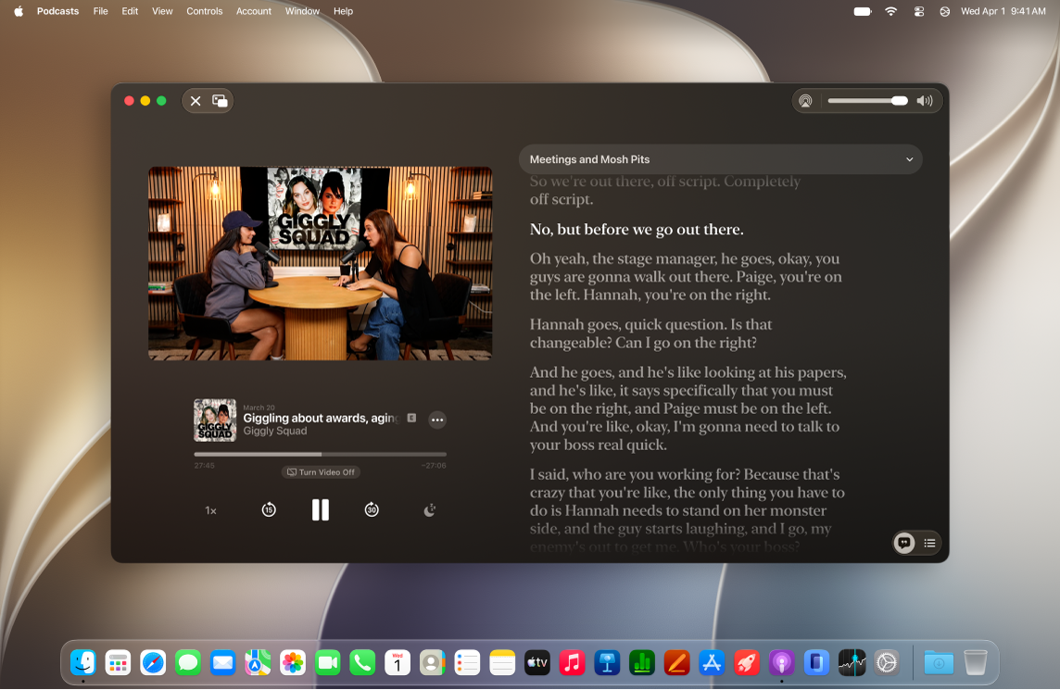Open the Phone app from the Dock

point(362,663)
